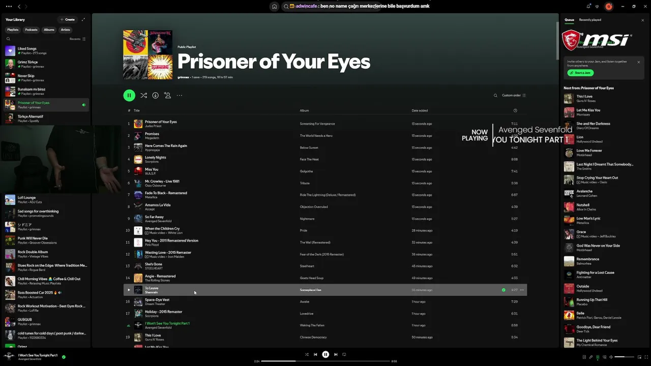Sort by the Album column header
The height and width of the screenshot is (366, 651).
click(x=304, y=110)
